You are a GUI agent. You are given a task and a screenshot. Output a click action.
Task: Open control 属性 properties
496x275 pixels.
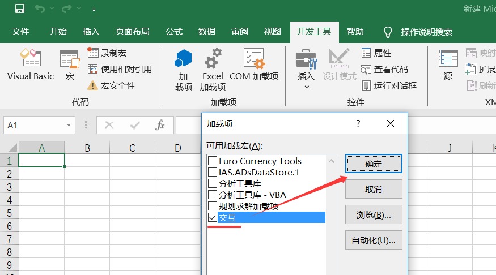coord(376,53)
